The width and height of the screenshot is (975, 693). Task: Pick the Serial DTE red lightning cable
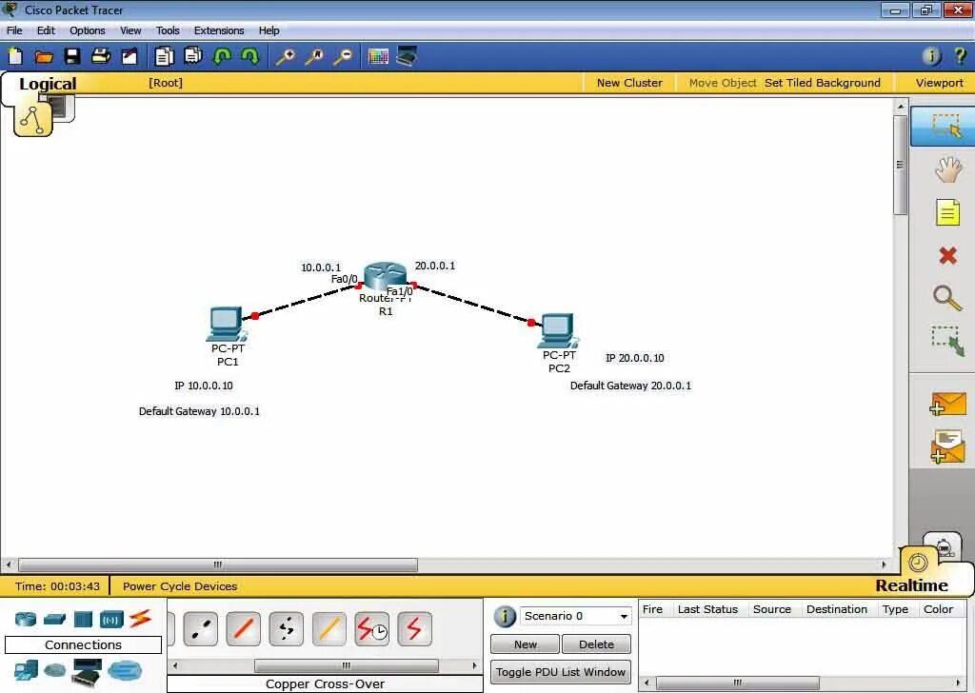pyautogui.click(x=414, y=629)
